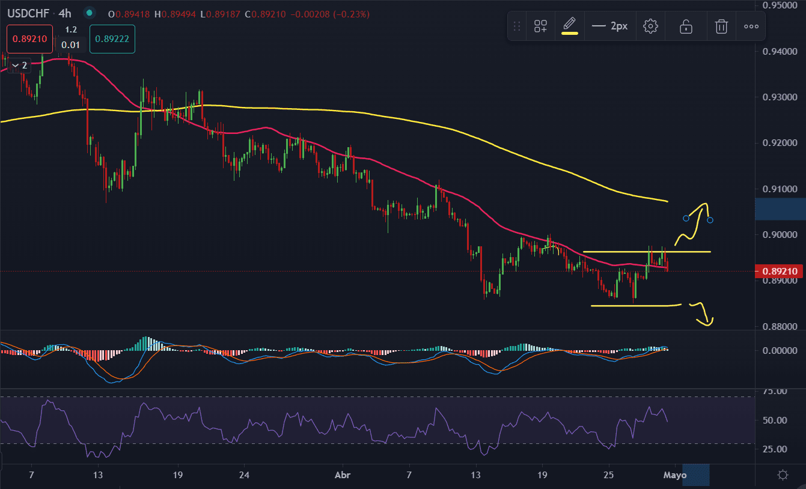806x489 pixels.
Task: Open the drawing templates icon
Action: tap(540, 26)
